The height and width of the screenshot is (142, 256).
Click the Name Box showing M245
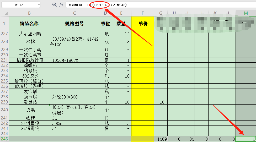pos(21,5)
